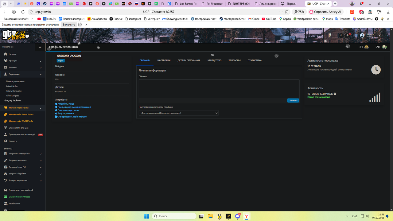
Task: Click the Начало home icon in sidebar
Action: [6, 54]
